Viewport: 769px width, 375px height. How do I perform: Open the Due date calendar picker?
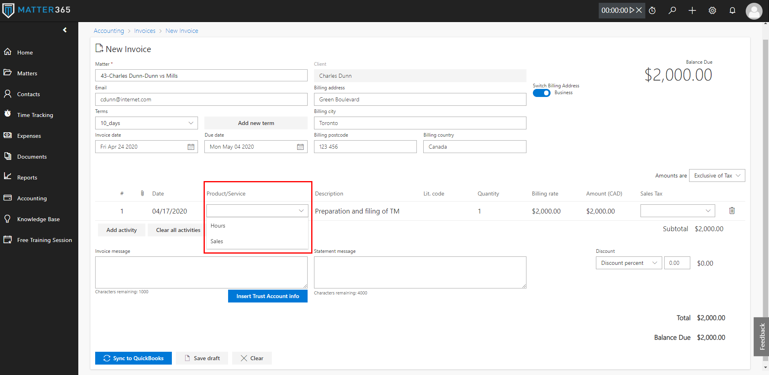(x=300, y=147)
